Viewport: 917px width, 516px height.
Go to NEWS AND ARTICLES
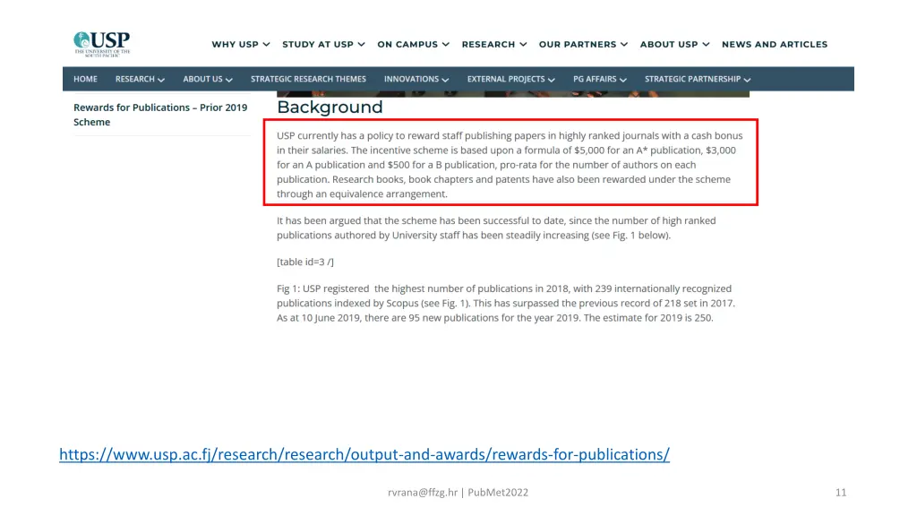tap(774, 44)
